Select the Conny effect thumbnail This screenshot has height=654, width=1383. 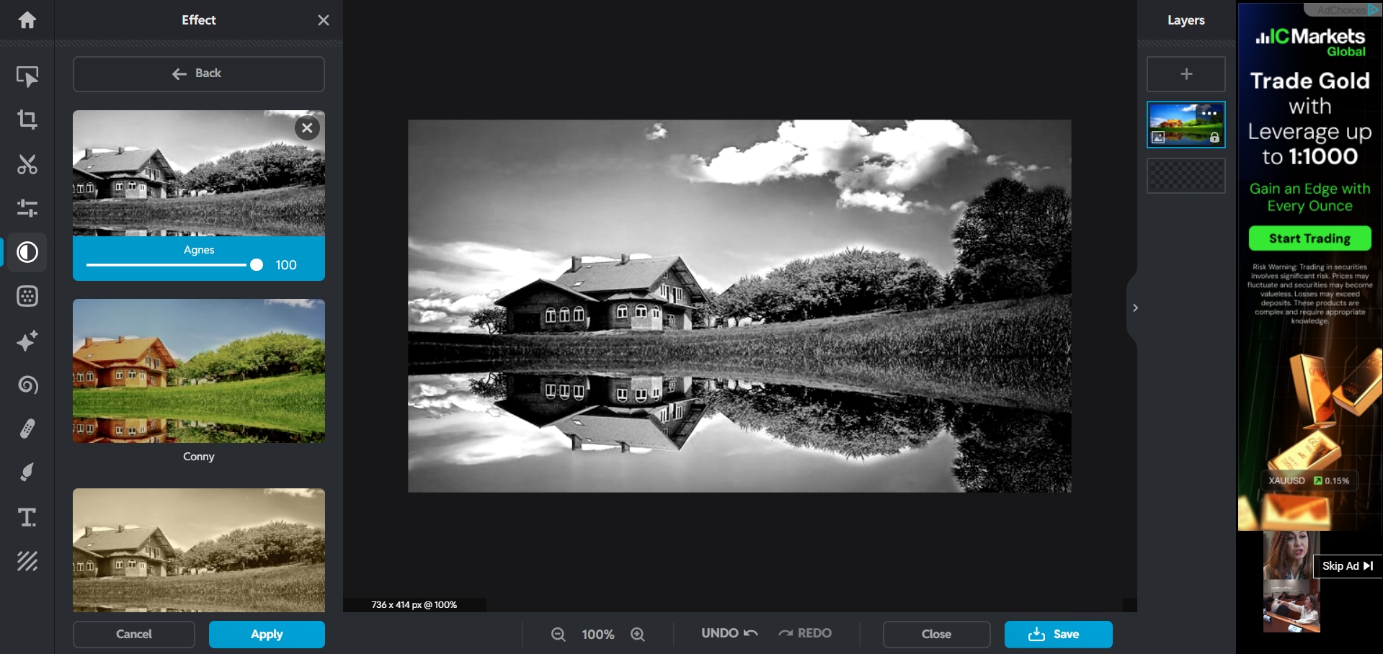pyautogui.click(x=199, y=371)
